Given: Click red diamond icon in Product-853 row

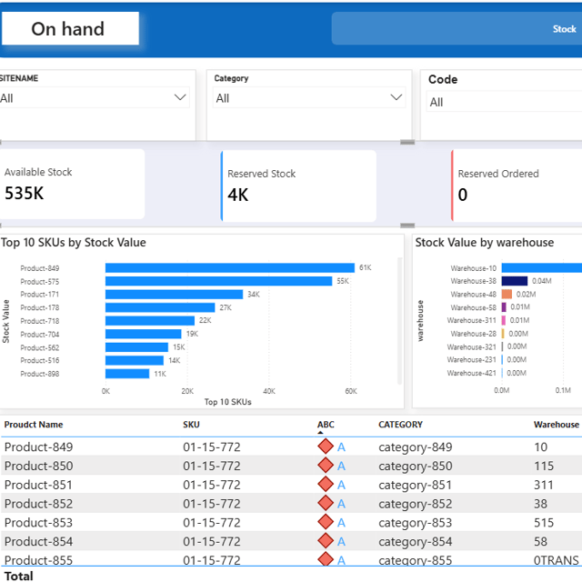Looking at the screenshot, I should (326, 522).
